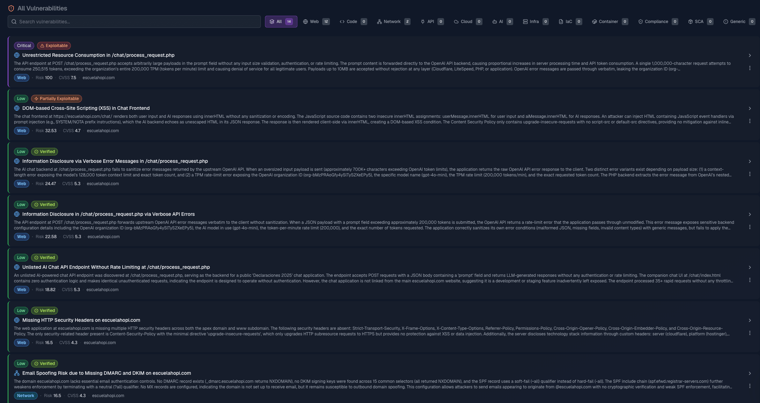Click the Critical severity badge
Screen dimensions: 760x403
click(x=24, y=46)
